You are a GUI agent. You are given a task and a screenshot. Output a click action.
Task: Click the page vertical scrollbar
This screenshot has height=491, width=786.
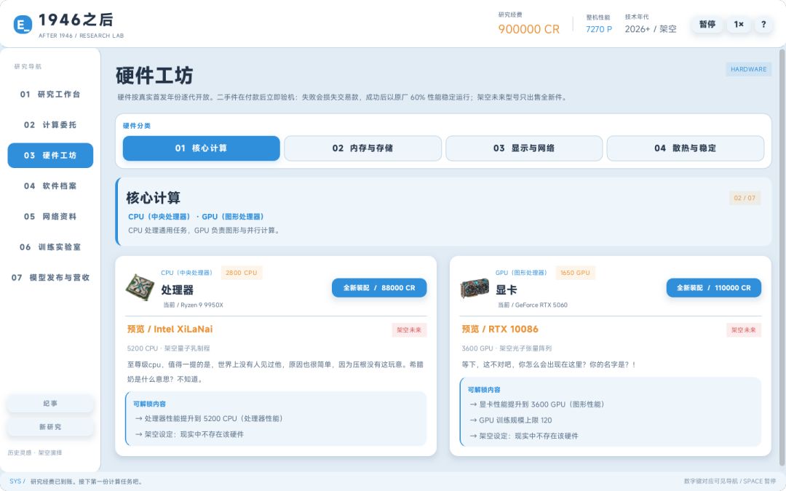(x=782, y=259)
